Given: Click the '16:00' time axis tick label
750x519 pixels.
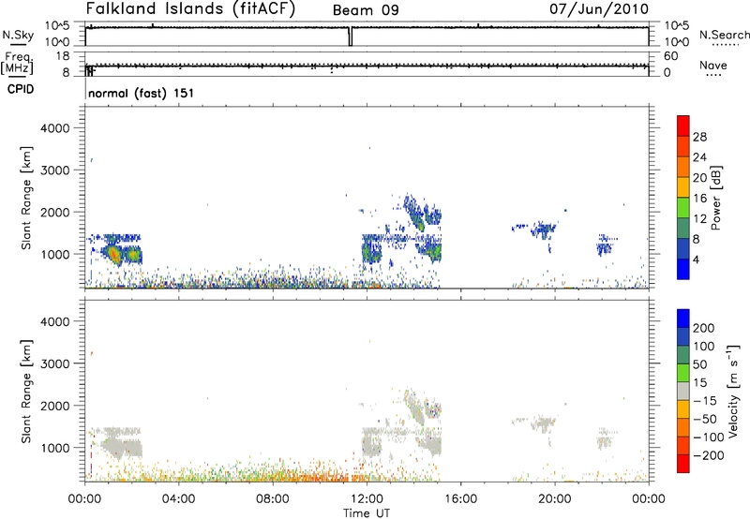Looking at the screenshot, I should tap(461, 499).
